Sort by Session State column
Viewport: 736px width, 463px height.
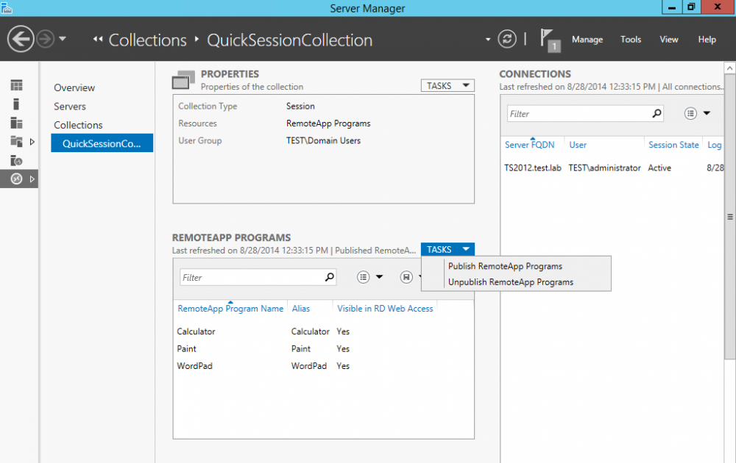tap(673, 145)
